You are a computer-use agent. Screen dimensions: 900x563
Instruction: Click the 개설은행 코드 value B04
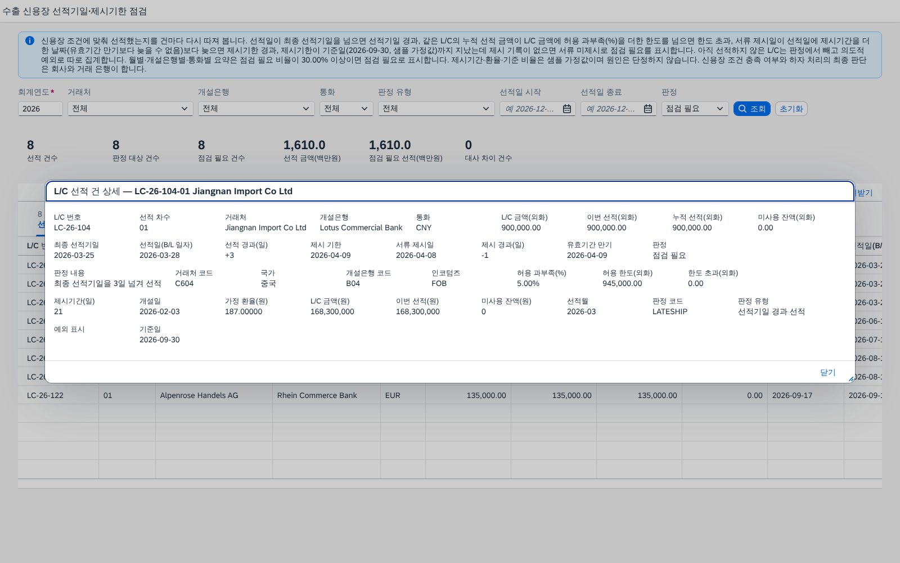(353, 284)
